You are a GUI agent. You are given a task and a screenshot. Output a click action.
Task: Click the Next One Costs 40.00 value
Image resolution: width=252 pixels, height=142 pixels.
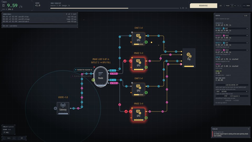pyautogui.click(x=219, y=80)
